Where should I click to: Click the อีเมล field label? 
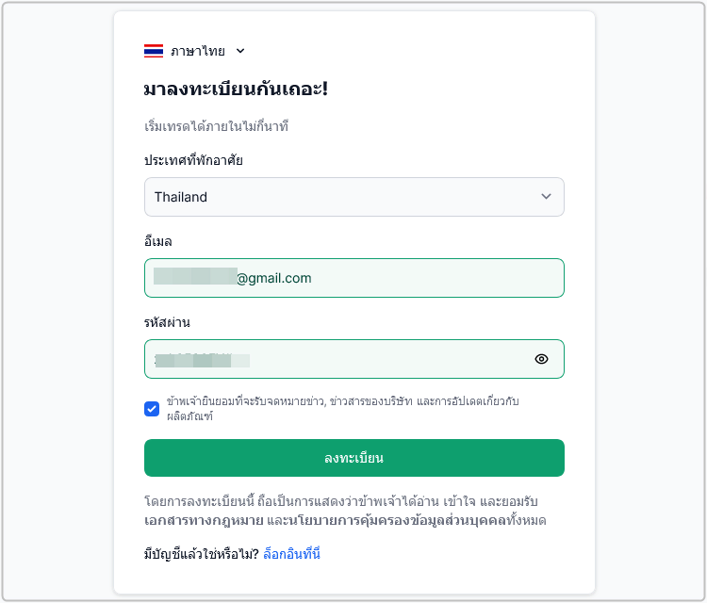pyautogui.click(x=157, y=241)
